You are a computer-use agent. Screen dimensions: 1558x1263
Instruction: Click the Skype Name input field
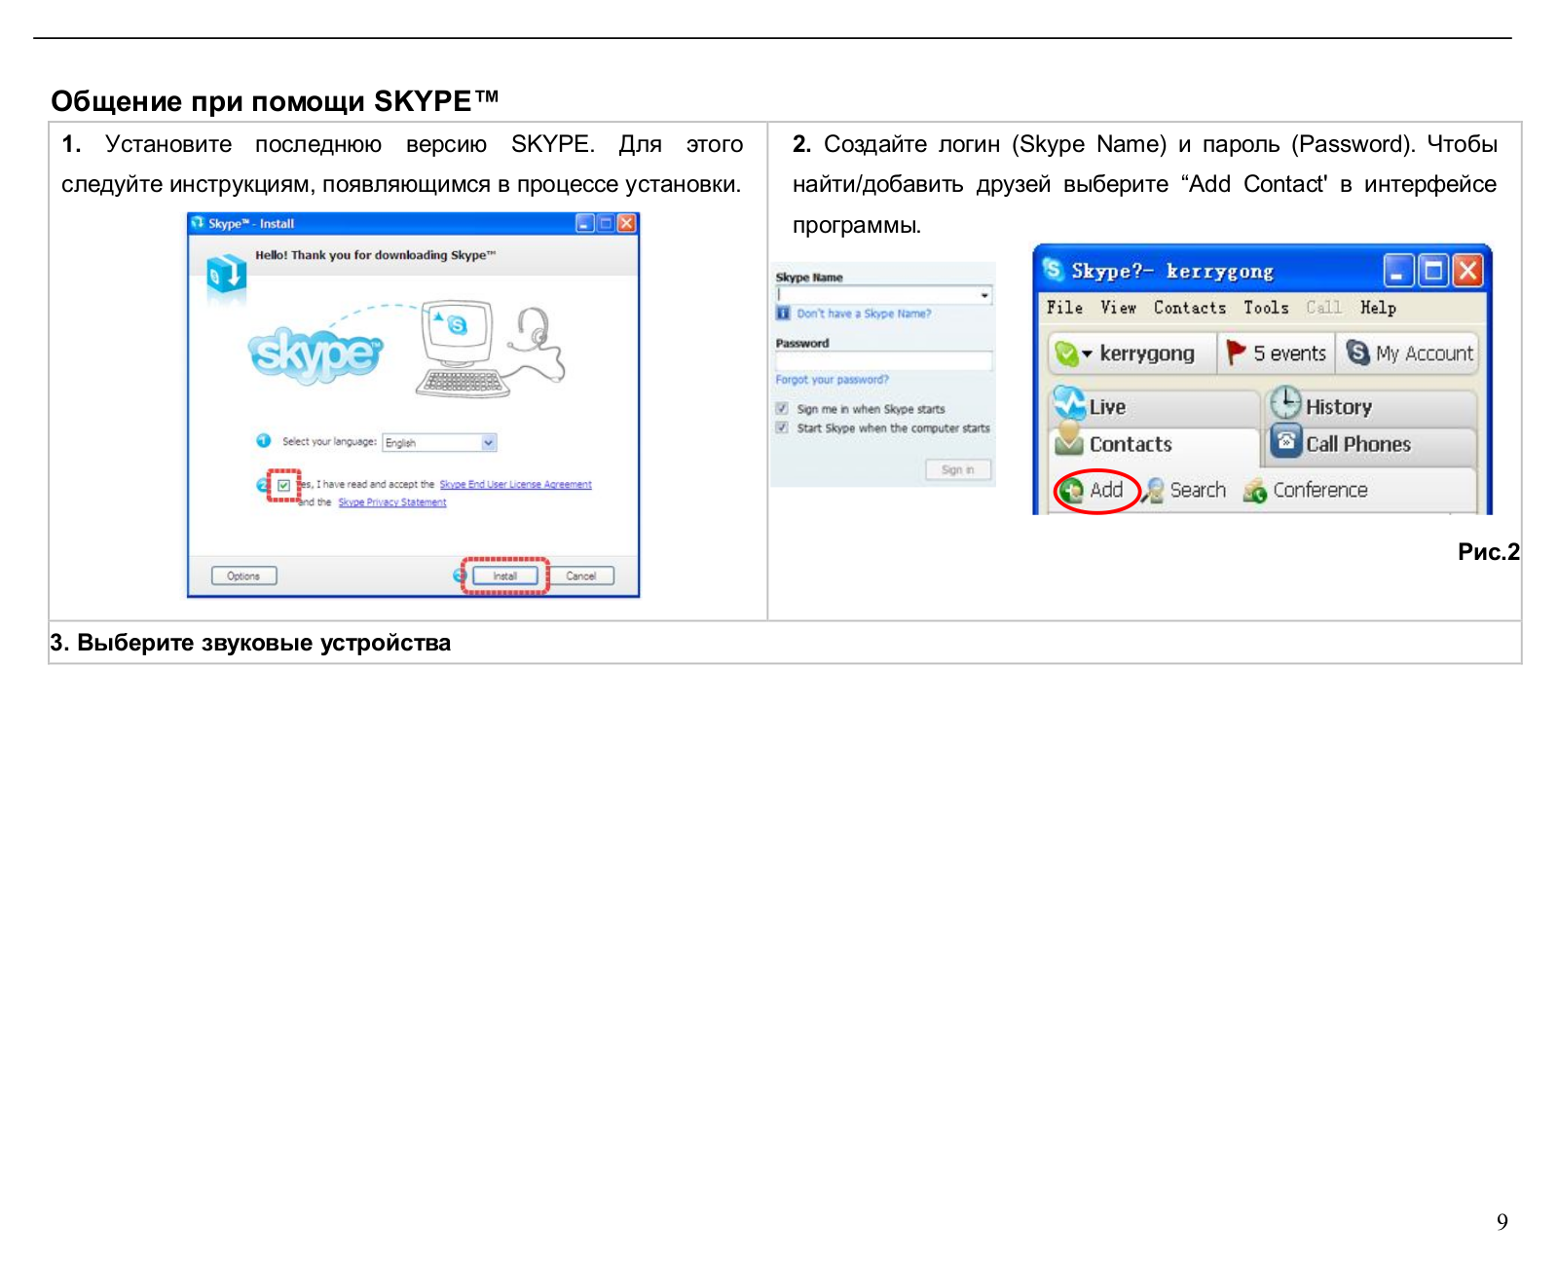(x=883, y=294)
